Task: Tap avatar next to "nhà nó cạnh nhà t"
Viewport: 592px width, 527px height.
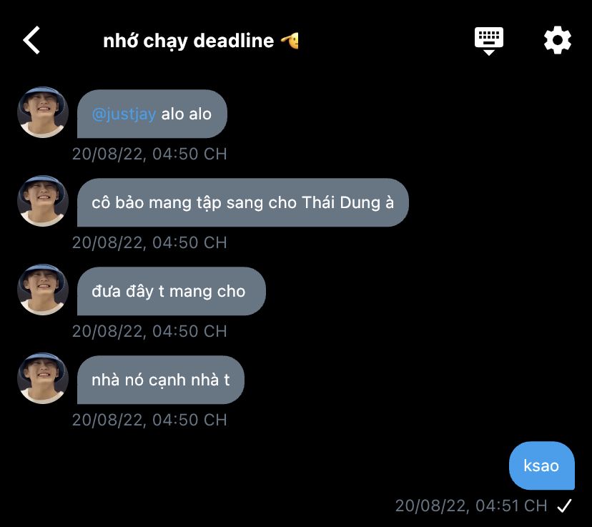Action: tap(43, 378)
